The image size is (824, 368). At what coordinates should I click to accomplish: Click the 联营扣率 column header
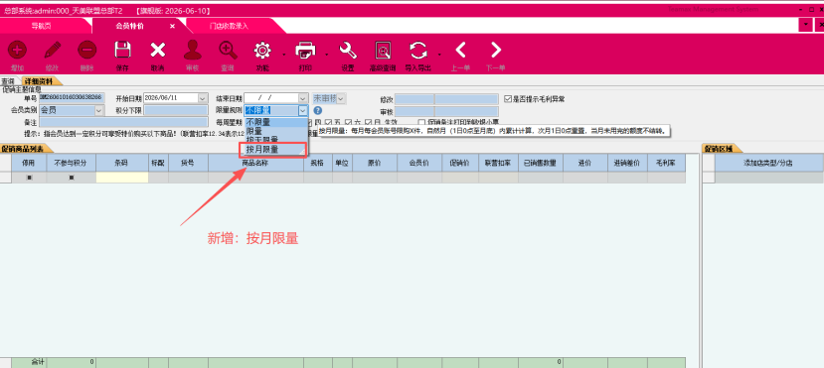[x=498, y=163]
